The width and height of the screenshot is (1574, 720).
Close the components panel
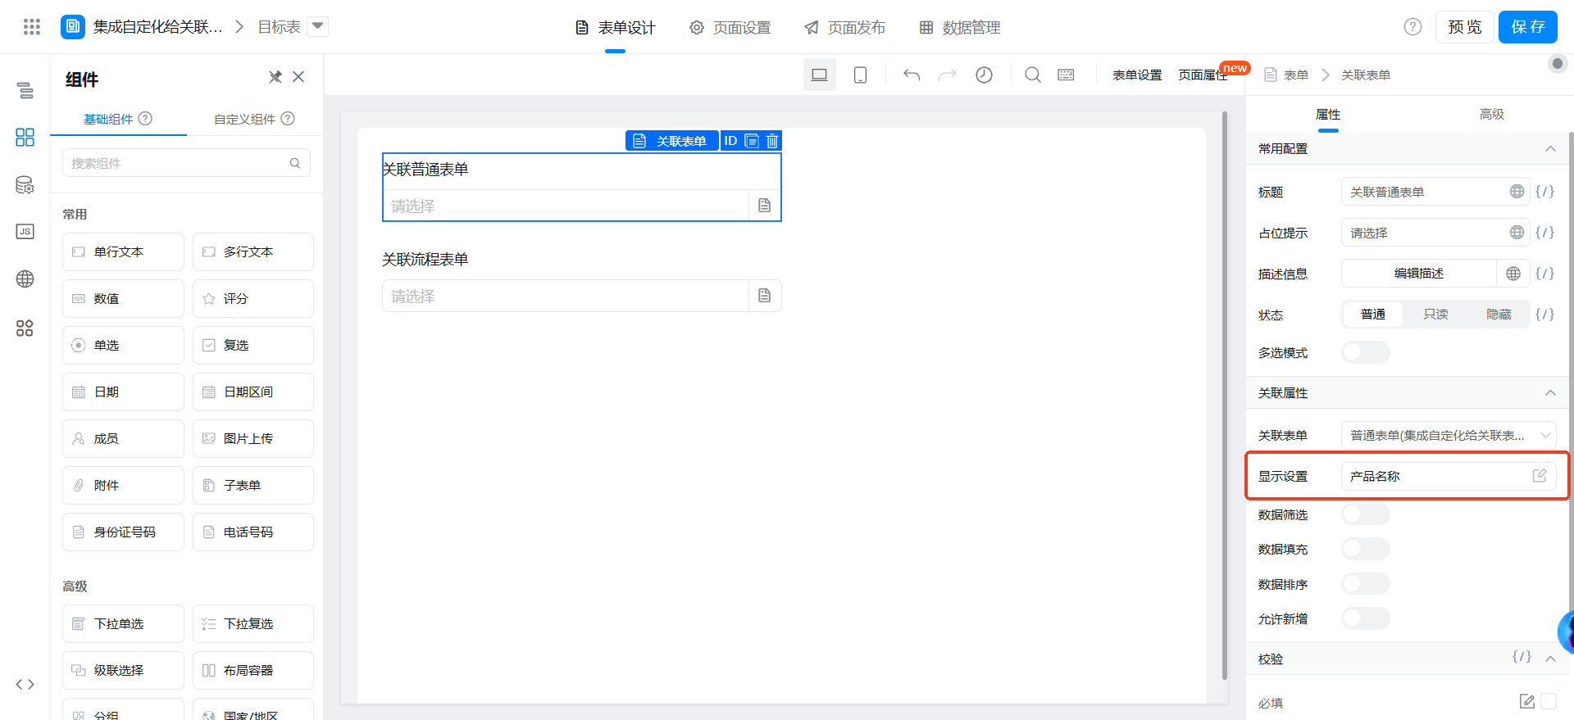[x=298, y=77]
